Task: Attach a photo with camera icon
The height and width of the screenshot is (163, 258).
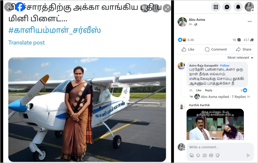Action: tap(205, 155)
